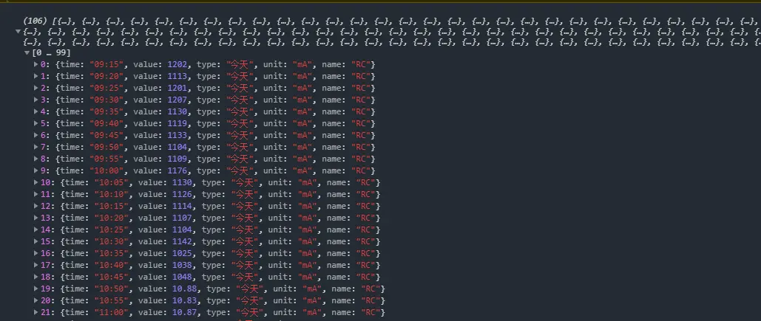Viewport: 761px width, 321px height.
Task: Expand entry 10 with time 10:05
Action: click(36, 182)
